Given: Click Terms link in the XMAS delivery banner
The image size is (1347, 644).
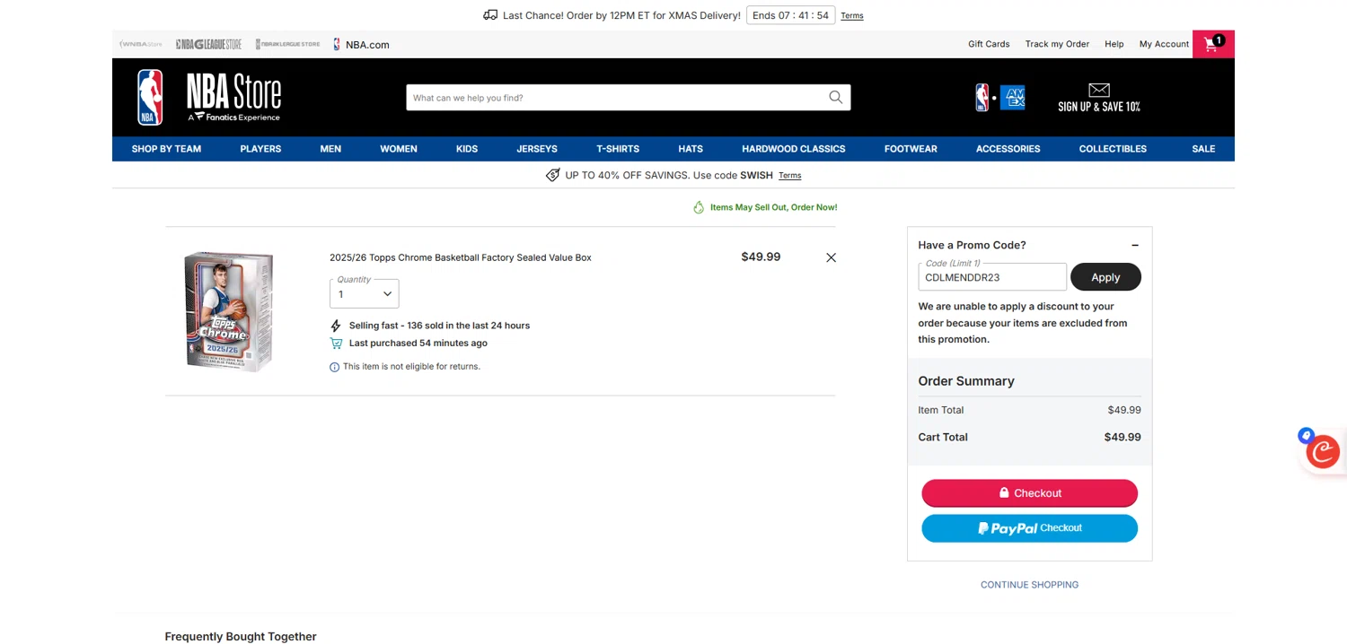Looking at the screenshot, I should (x=851, y=16).
